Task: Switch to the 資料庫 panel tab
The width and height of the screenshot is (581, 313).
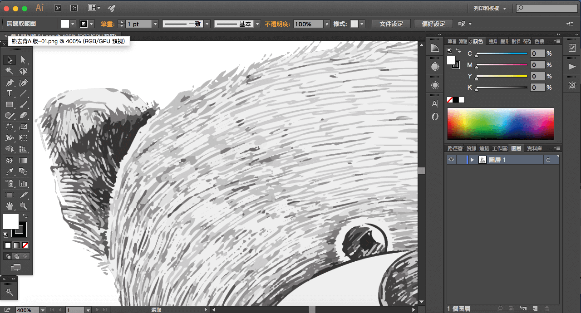Action: 534,148
